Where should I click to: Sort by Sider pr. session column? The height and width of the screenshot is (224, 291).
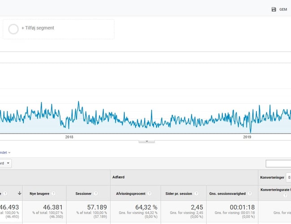coord(178,194)
